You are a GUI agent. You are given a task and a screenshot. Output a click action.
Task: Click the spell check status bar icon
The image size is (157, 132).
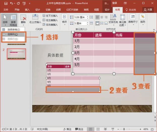click(x=32, y=129)
